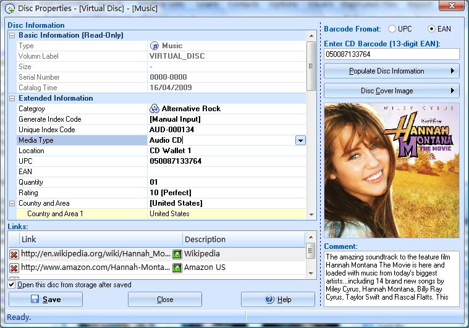Click the en.wikipedia.org link text
469x328 pixels.
96,254
